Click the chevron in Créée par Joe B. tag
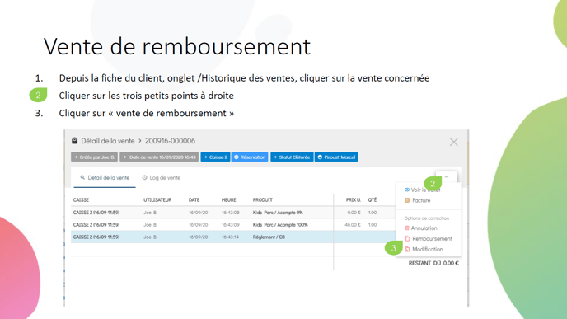This screenshot has height=319, width=567. click(77, 157)
